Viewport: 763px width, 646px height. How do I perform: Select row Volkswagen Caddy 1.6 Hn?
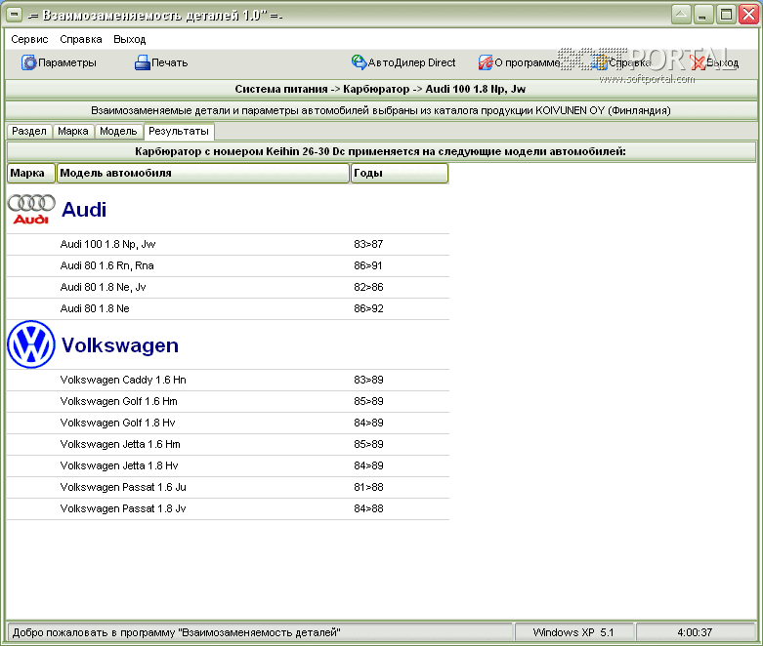pos(228,381)
